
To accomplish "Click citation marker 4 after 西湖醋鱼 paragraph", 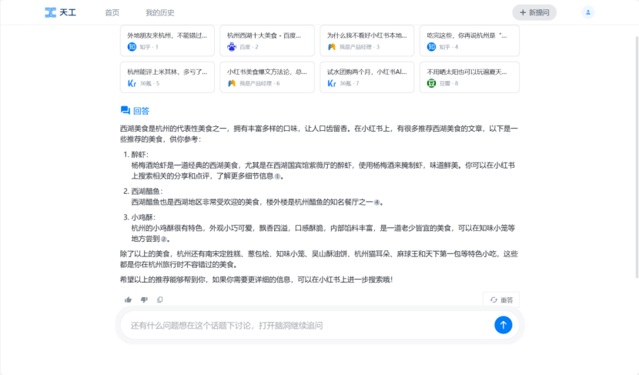I will click(376, 203).
